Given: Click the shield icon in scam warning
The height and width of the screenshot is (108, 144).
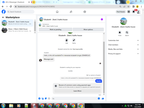Looking at the screenshot, I should click(x=56, y=86).
